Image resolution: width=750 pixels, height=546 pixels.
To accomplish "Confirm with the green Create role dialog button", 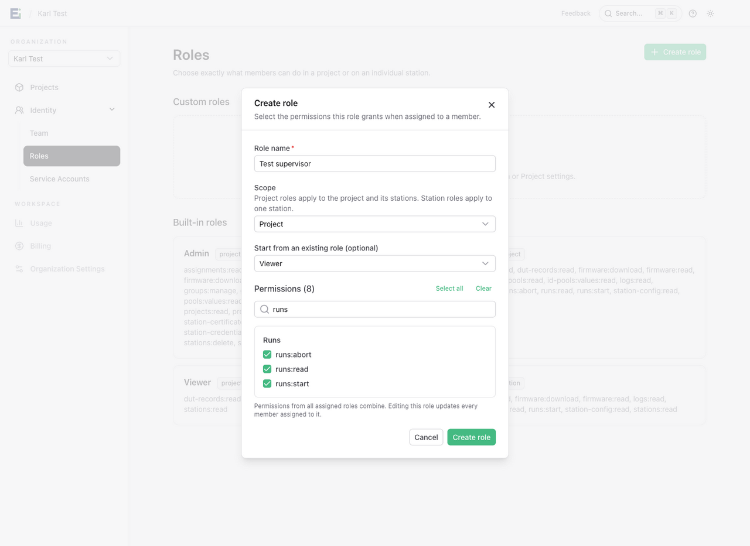I will pos(472,437).
